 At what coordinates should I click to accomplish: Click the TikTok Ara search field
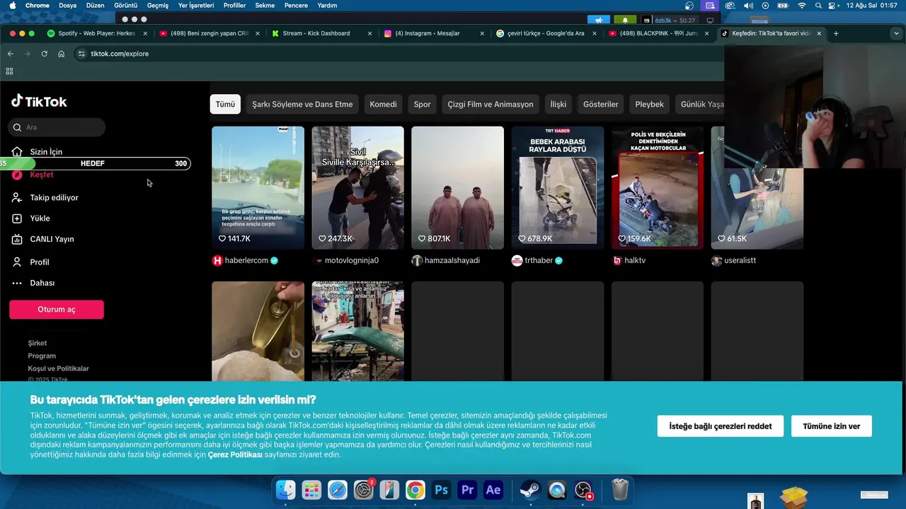click(x=57, y=127)
